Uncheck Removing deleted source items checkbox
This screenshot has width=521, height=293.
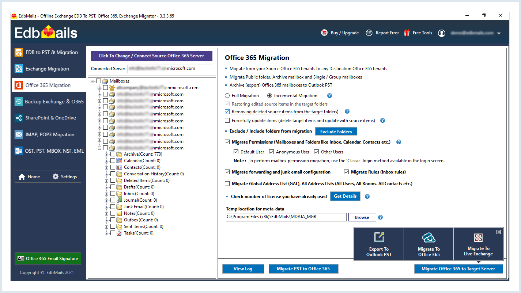(227, 112)
